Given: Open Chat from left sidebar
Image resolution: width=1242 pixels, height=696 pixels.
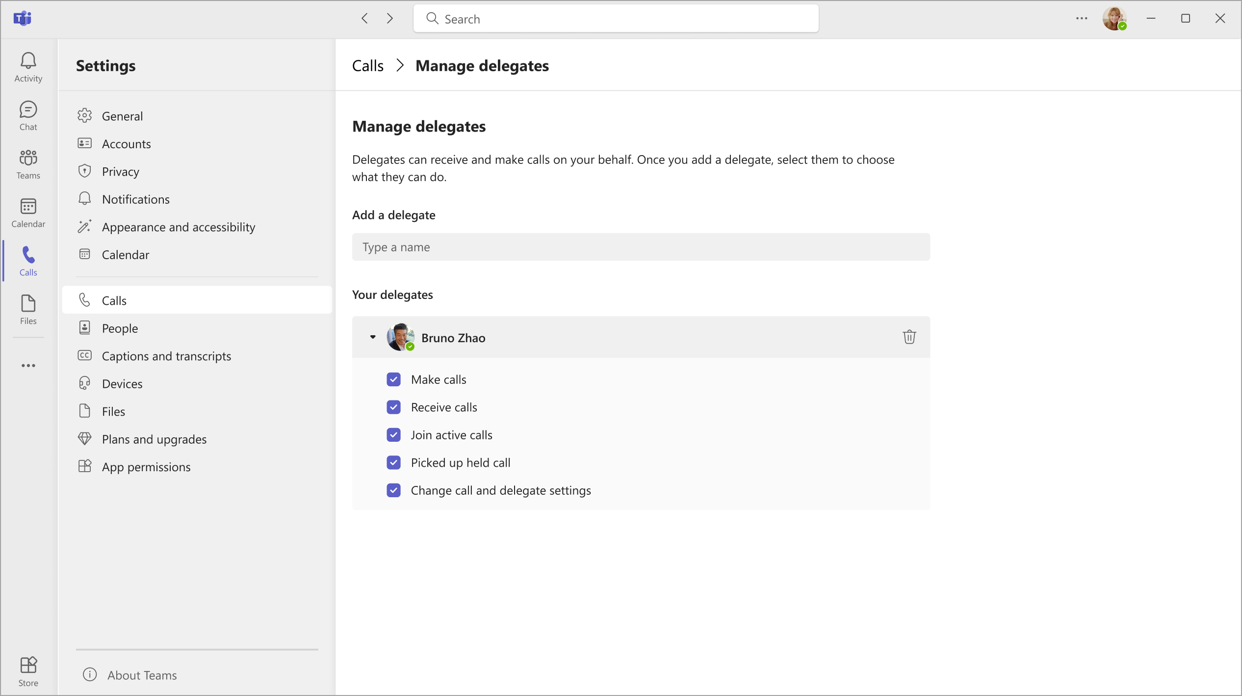Looking at the screenshot, I should (x=28, y=115).
